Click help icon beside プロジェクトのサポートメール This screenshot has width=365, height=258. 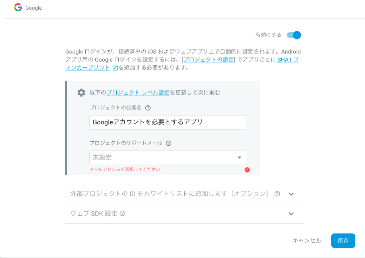(x=169, y=143)
